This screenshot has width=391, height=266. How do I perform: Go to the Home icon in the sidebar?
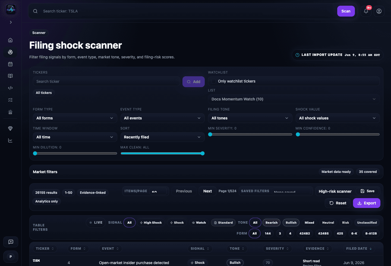click(x=10, y=40)
